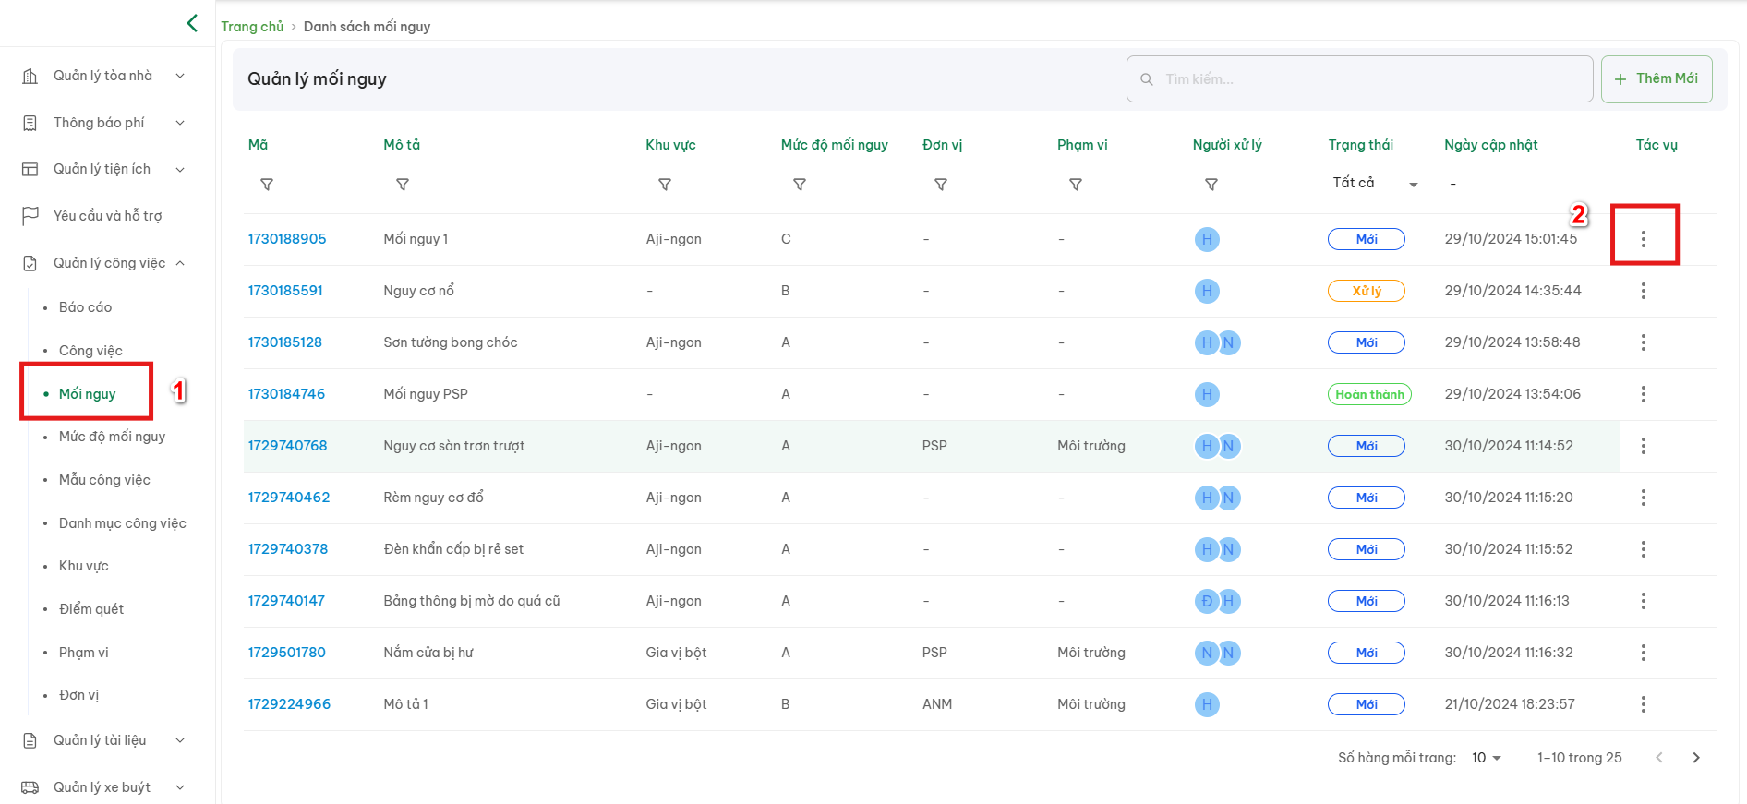
Task: Open Khu vực submenu item
Action: [83, 566]
